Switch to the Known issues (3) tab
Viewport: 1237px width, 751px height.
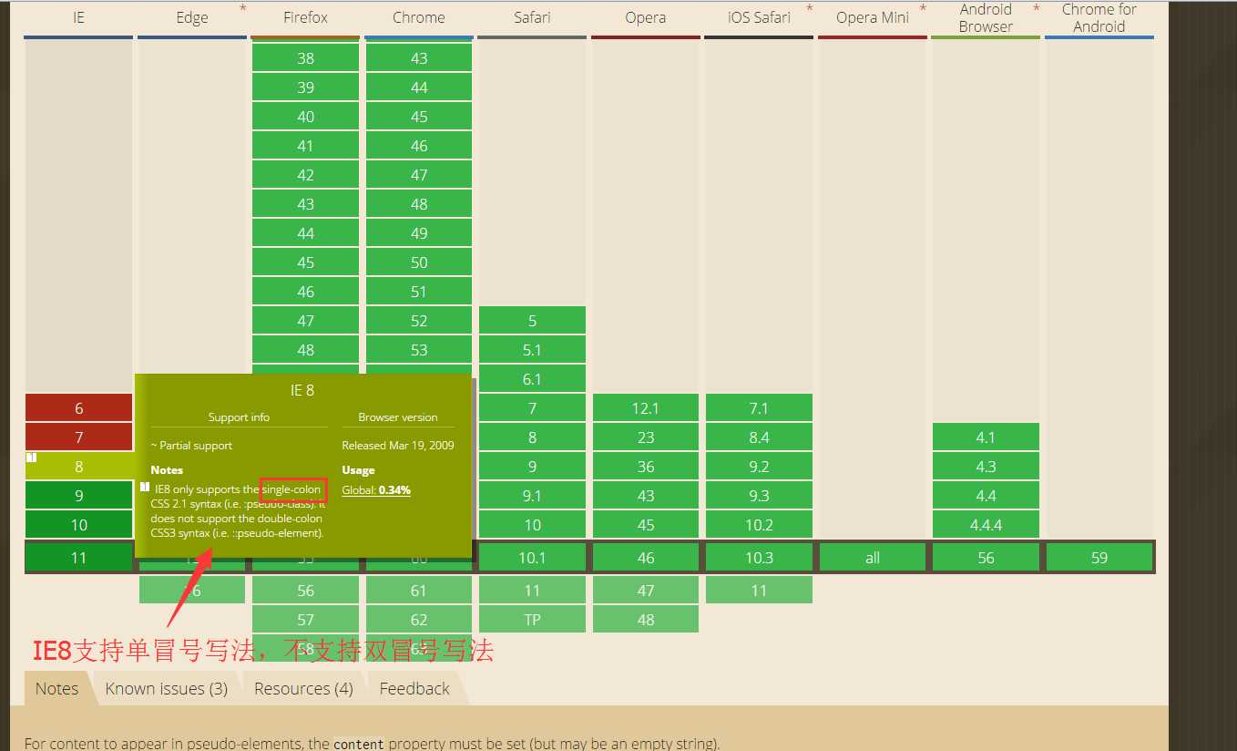[167, 688]
